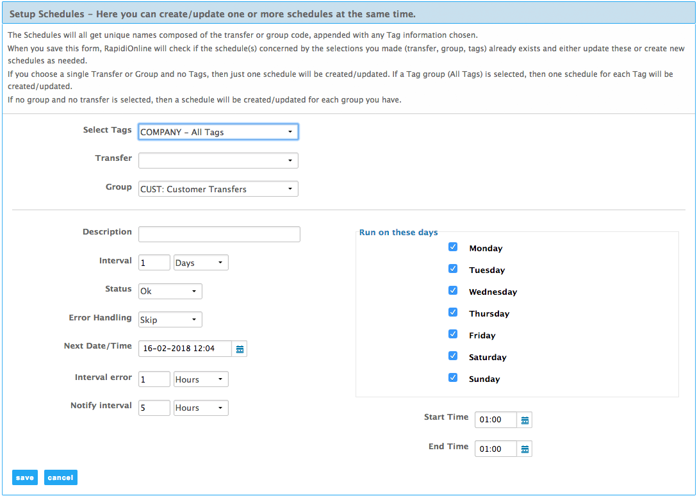697x496 pixels.
Task: Click the cancel button
Action: (x=60, y=477)
